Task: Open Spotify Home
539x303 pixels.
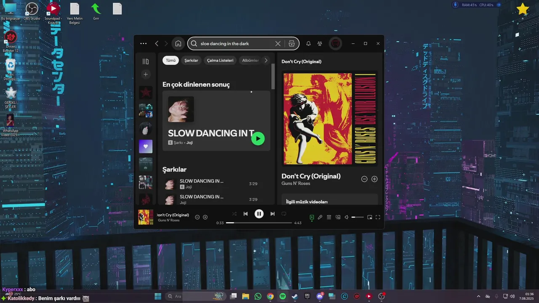Action: [178, 43]
